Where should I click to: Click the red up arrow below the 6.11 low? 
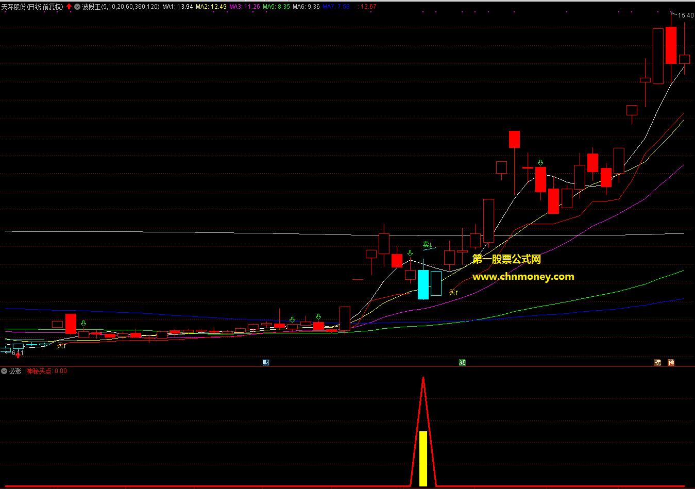coord(18,355)
